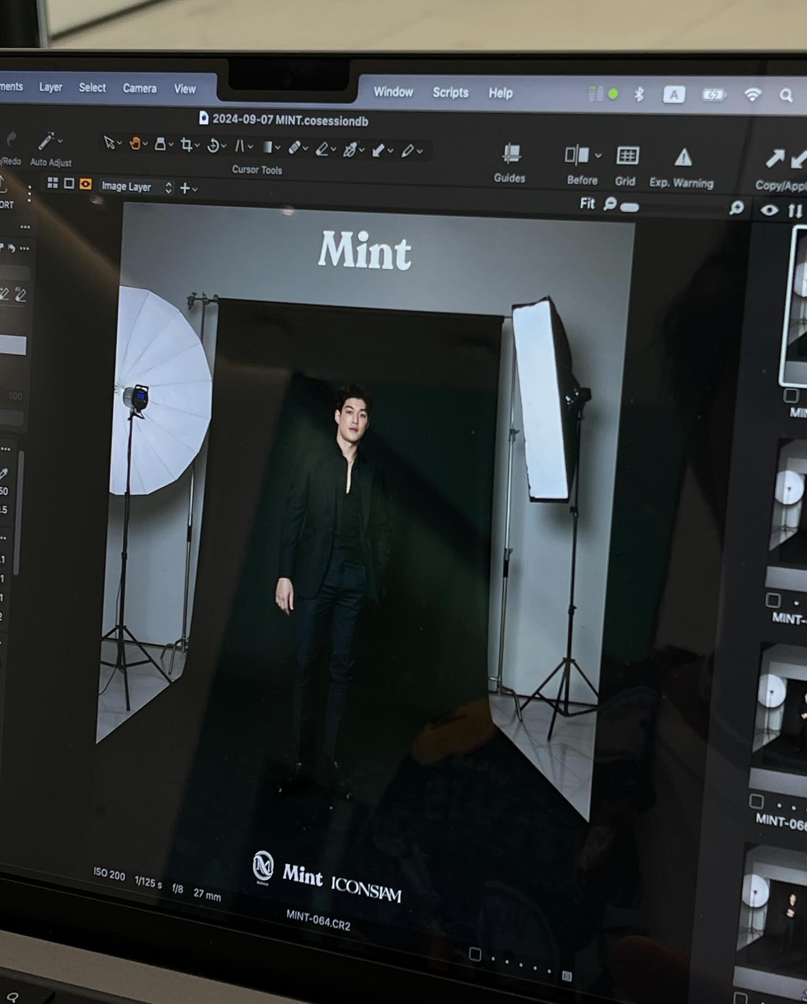This screenshot has width=807, height=1004.
Task: Open the Camera menu
Action: point(140,88)
